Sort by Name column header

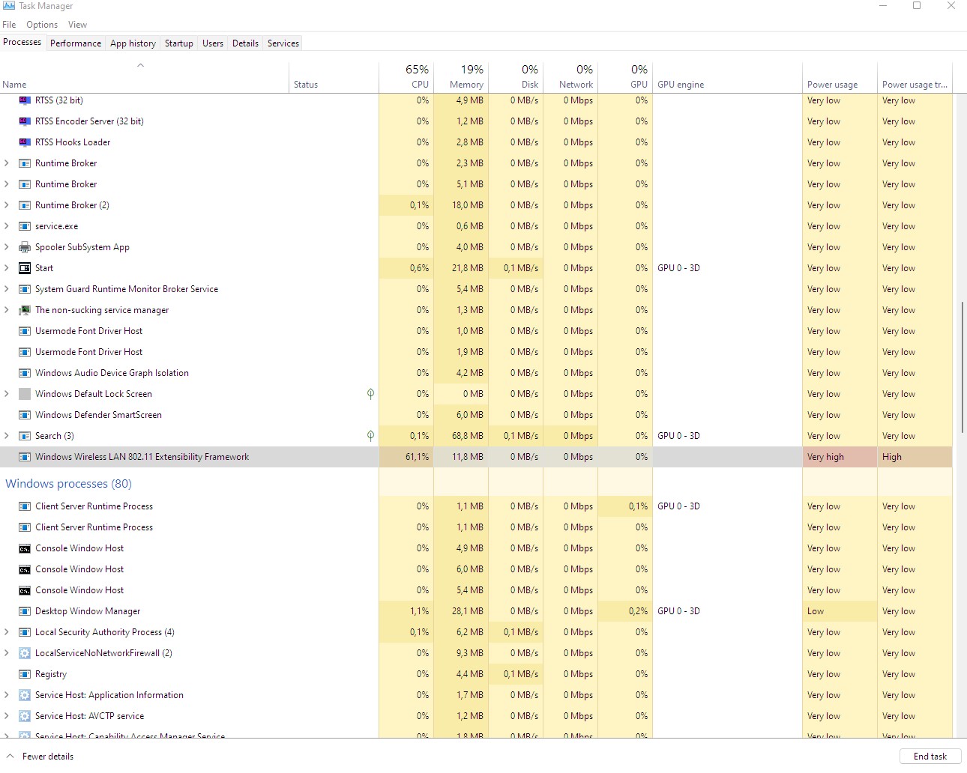(x=145, y=76)
